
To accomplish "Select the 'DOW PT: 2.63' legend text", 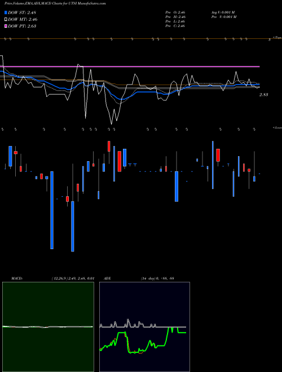I will pyautogui.click(x=22, y=26).
